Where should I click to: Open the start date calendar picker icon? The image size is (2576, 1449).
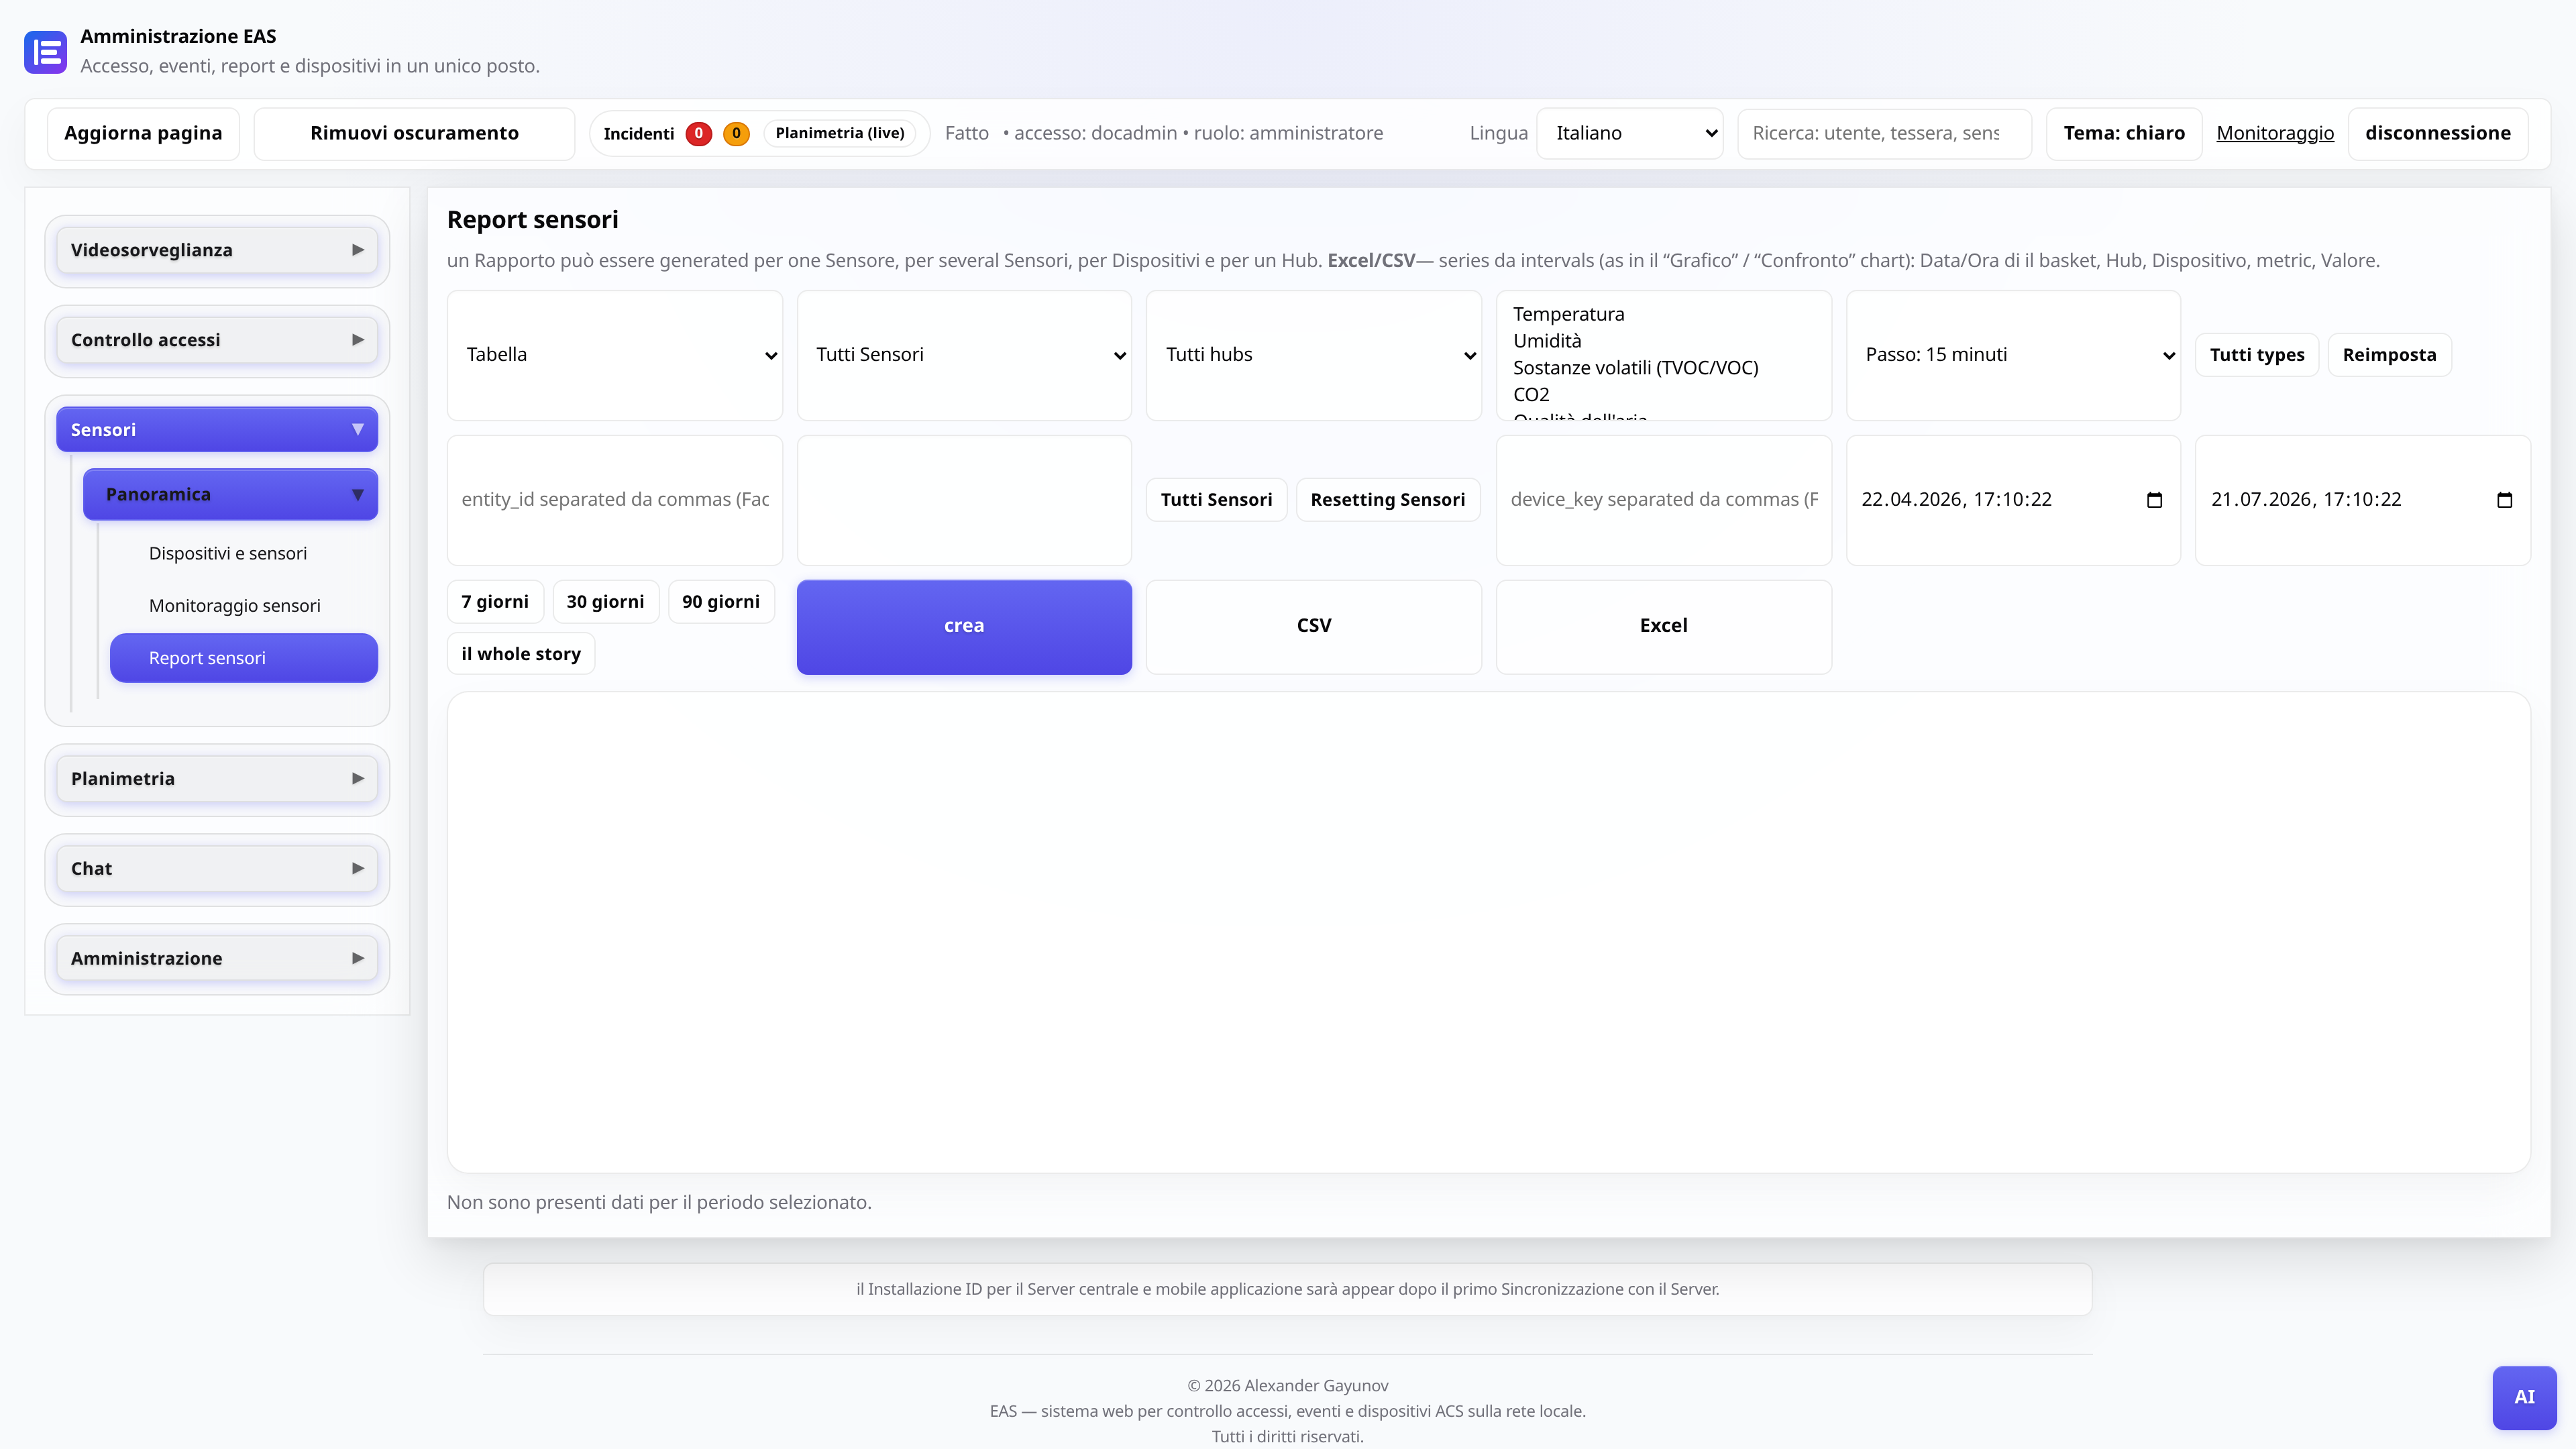point(2154,500)
